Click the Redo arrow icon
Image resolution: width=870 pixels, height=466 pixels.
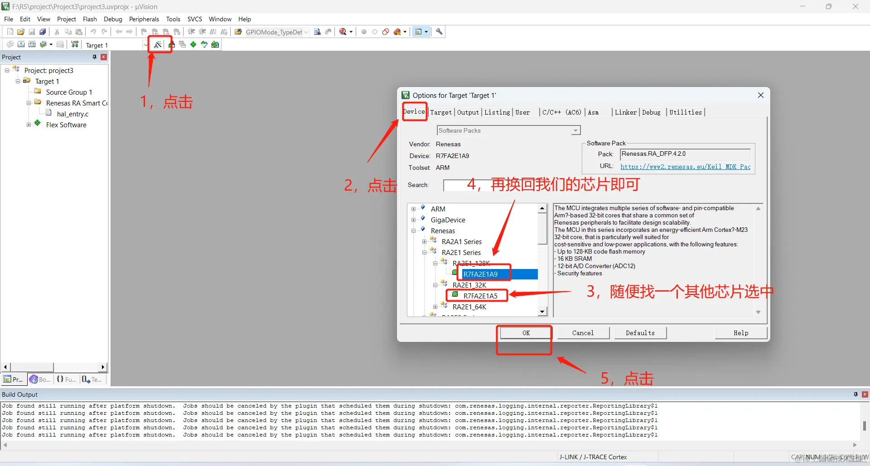pos(104,32)
